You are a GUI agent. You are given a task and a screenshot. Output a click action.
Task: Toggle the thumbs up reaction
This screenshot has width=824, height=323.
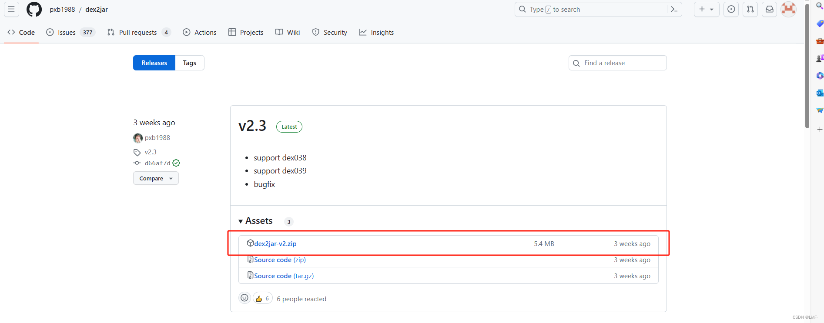coord(263,298)
